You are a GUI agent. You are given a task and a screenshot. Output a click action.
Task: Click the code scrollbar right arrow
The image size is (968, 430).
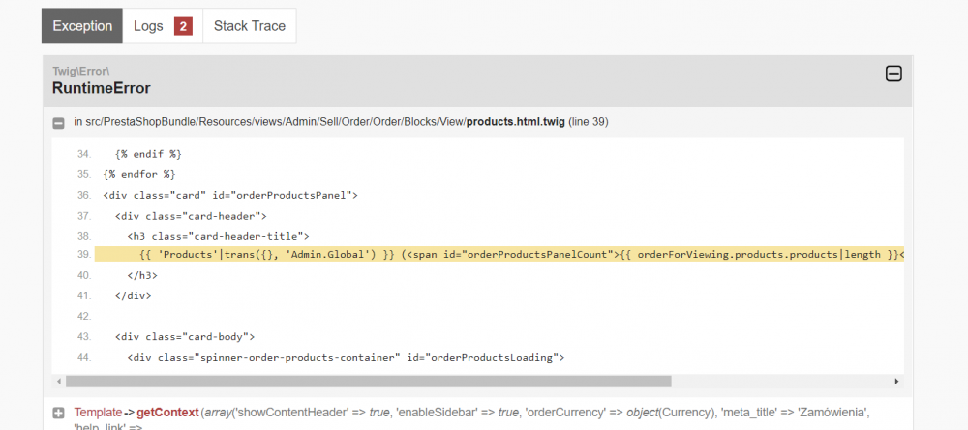[x=896, y=382]
